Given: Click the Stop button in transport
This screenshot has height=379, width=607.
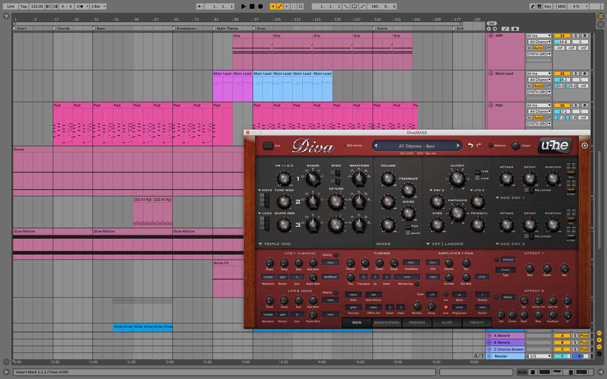Looking at the screenshot, I should pos(252,6).
